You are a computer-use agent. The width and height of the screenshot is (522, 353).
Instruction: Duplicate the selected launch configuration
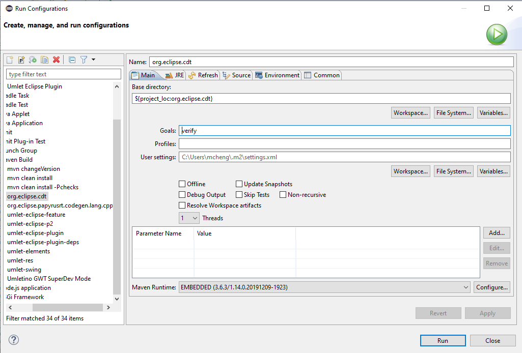pyautogui.click(x=45, y=60)
